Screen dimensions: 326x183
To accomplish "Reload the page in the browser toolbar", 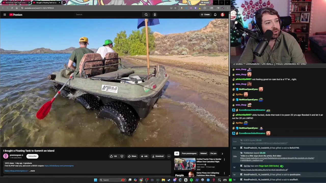I will coord(12,8).
